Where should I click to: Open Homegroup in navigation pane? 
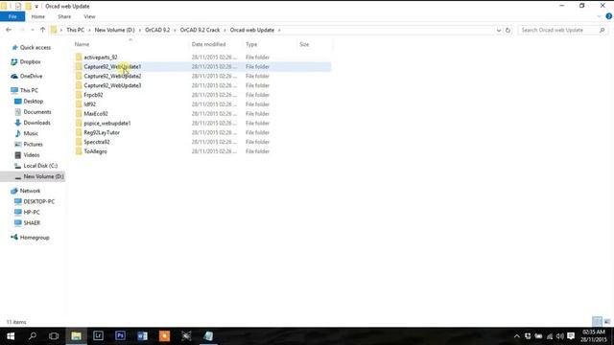pyautogui.click(x=35, y=238)
